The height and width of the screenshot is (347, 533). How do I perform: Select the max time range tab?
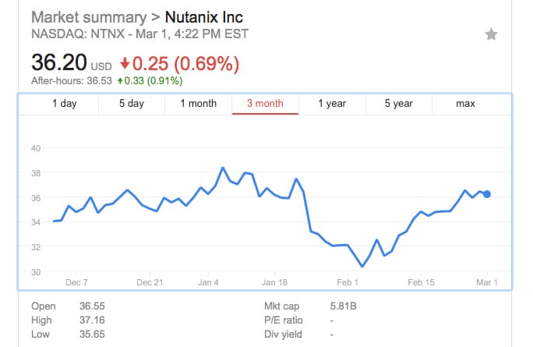pyautogui.click(x=465, y=104)
